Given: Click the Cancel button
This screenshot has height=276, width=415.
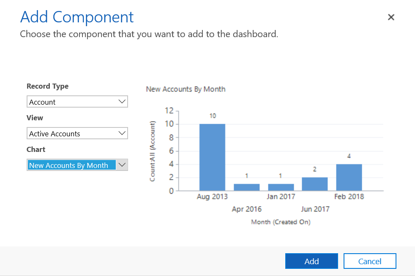Looking at the screenshot, I should pos(370,261).
